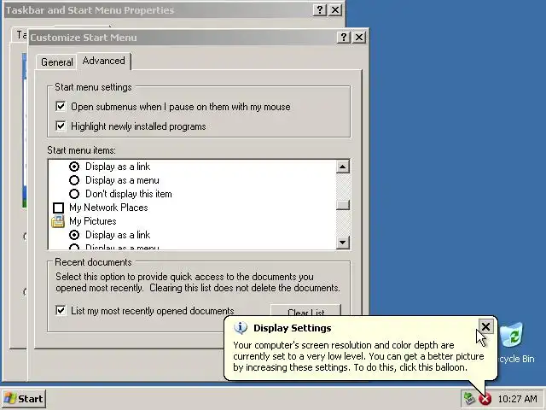The image size is (546, 410).
Task: Select Display as a menu radio above My Network Places
Action: tap(74, 180)
